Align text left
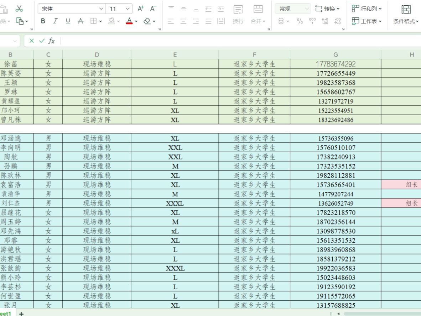 [171, 21]
